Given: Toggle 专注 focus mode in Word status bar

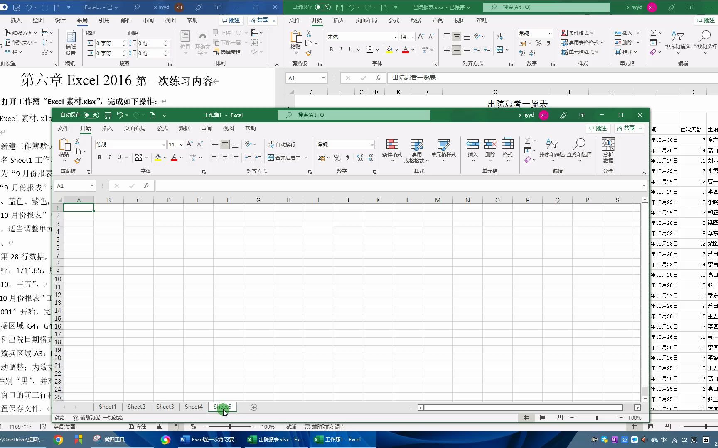Looking at the screenshot, I should coord(138,426).
